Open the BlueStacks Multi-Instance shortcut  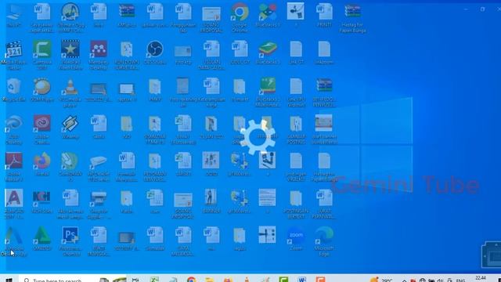(268, 92)
